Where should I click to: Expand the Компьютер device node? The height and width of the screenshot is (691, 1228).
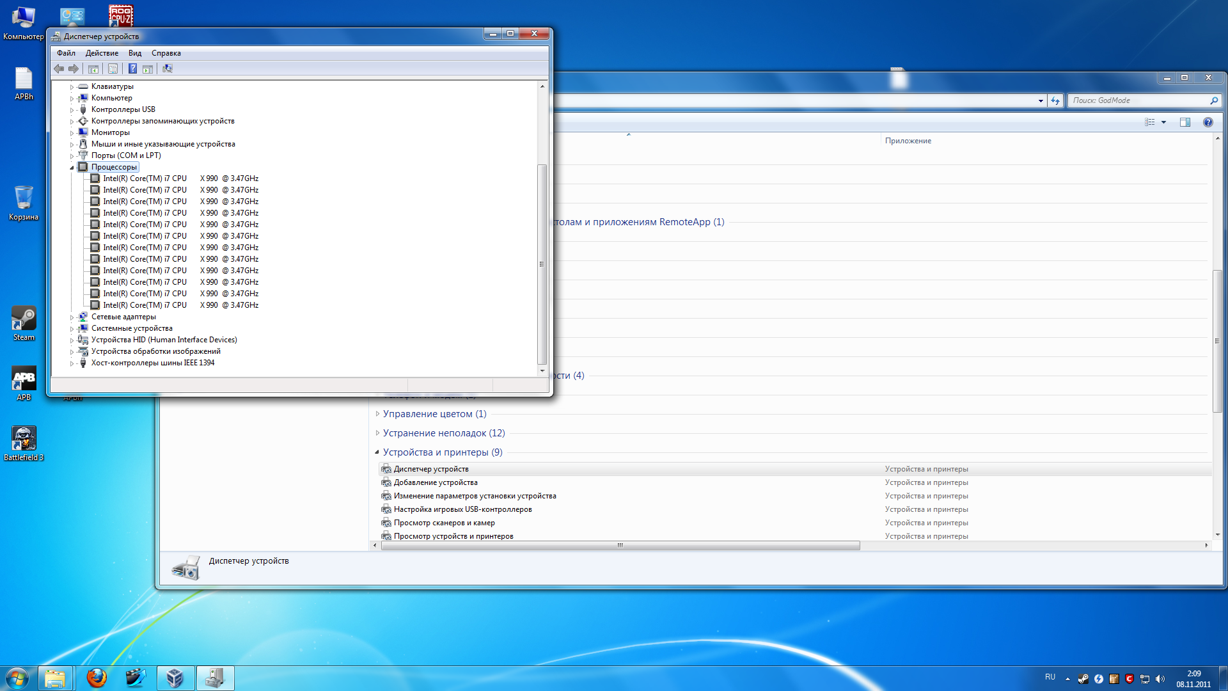pos(72,99)
